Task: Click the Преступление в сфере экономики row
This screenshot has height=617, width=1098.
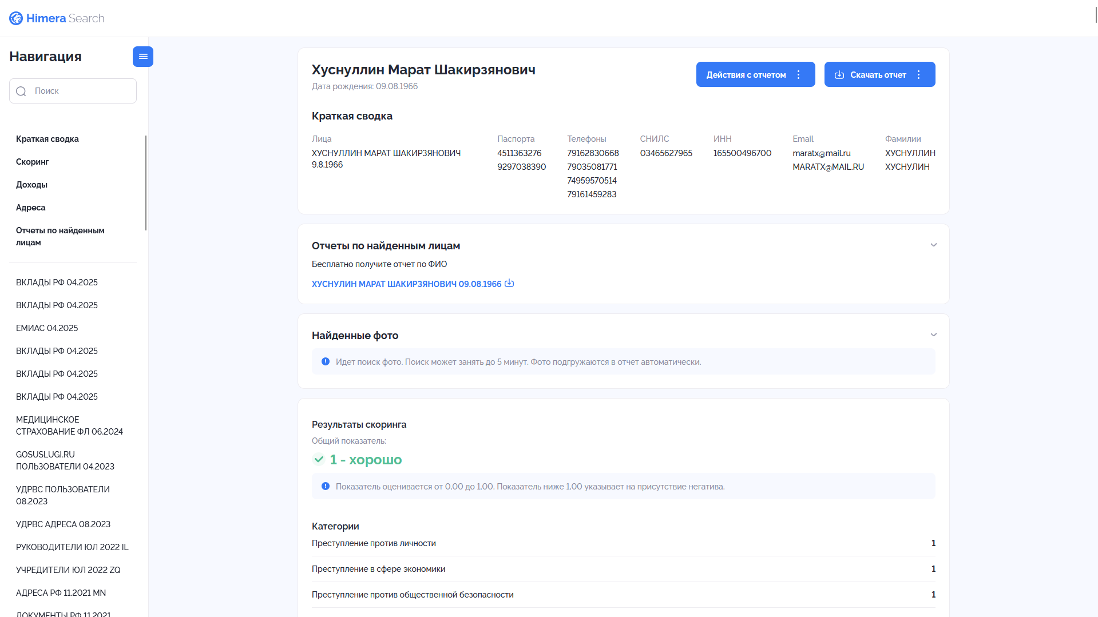Action: [624, 569]
